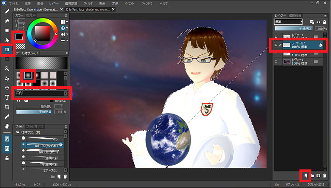Click the duplicate brush icon in Brush panel
Screen dimensions: 331x188
pyautogui.click(x=59, y=177)
